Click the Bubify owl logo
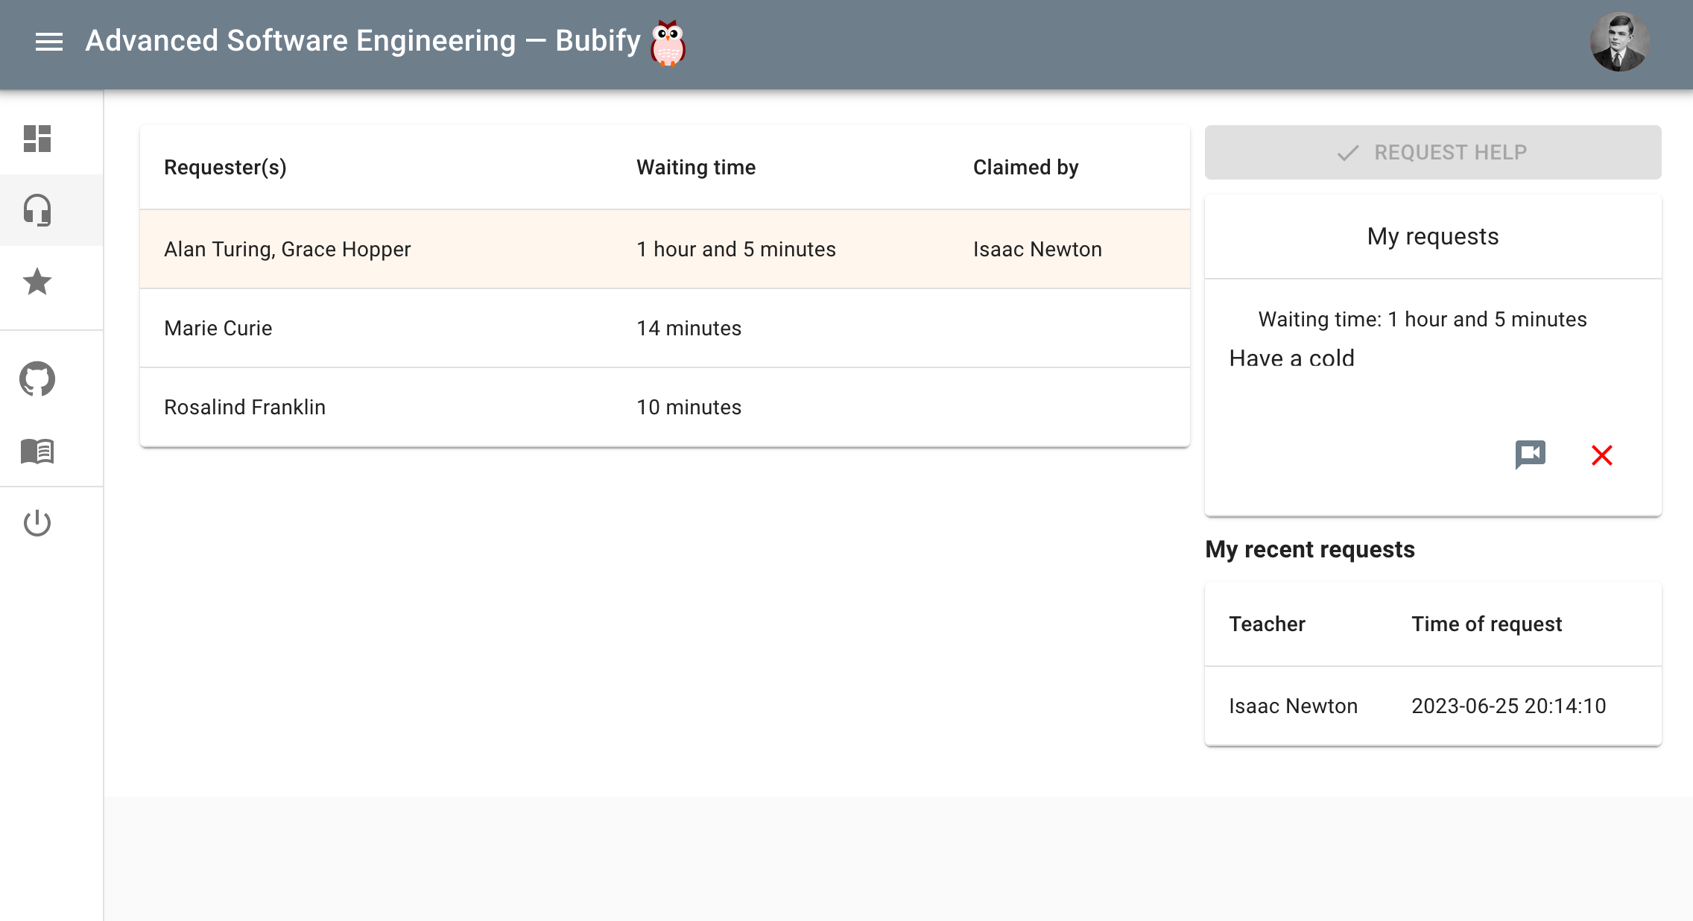The width and height of the screenshot is (1693, 921). tap(668, 42)
